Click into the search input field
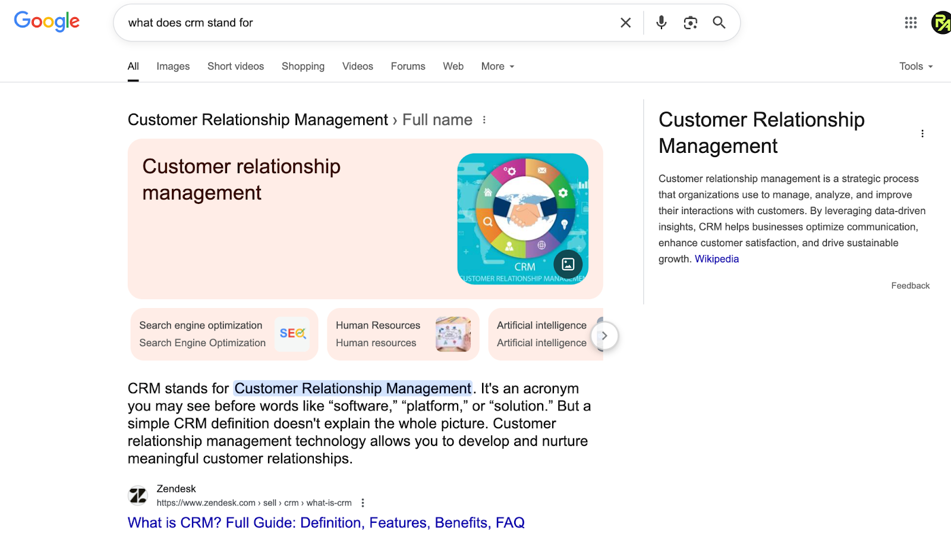The height and width of the screenshot is (546, 951). (369, 23)
